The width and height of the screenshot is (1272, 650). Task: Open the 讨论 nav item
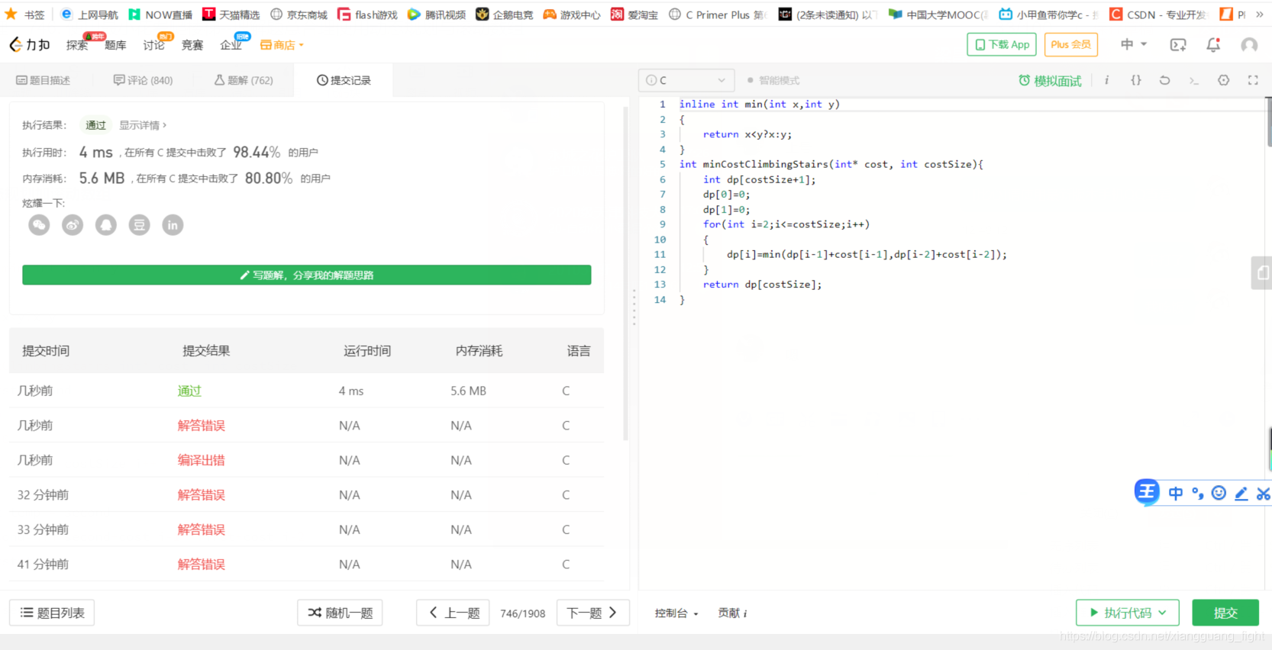(153, 45)
